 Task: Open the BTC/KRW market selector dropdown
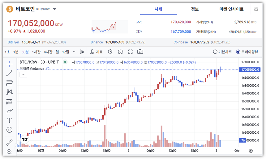click(x=55, y=9)
